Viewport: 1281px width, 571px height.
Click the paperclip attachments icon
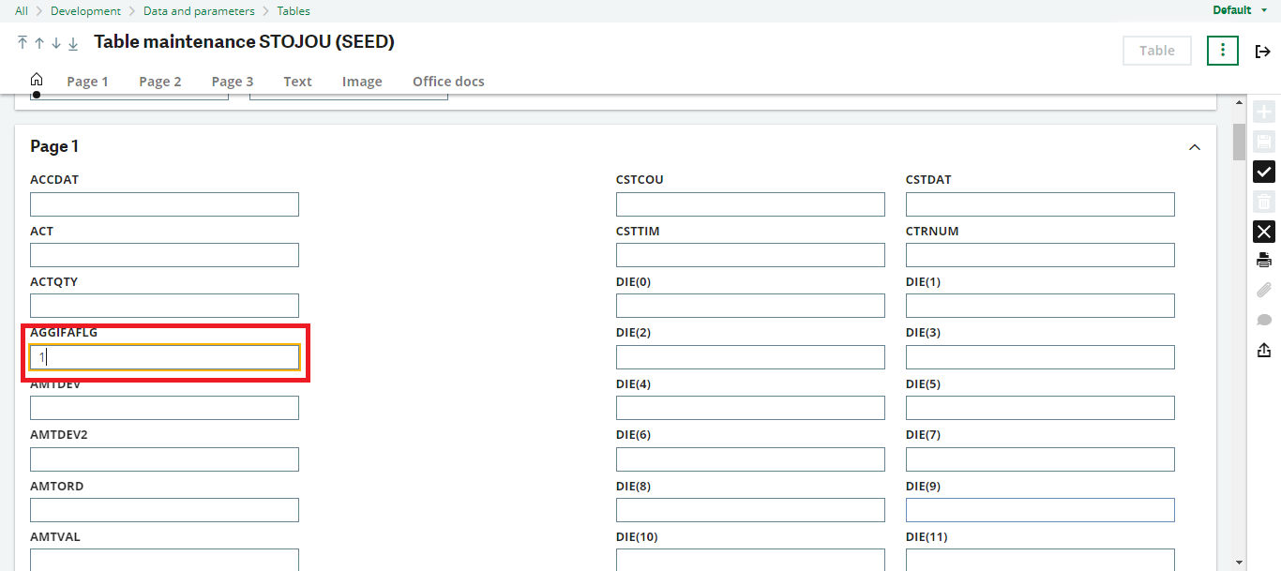click(x=1263, y=290)
